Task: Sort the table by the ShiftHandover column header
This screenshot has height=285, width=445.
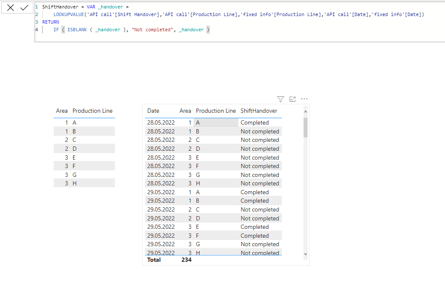Action: pyautogui.click(x=259, y=111)
